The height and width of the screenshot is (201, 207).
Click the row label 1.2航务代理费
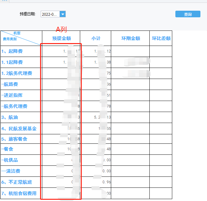pos(17,73)
